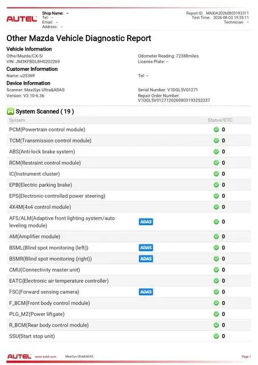Click the ADAS badge for BSMR
This screenshot has height=365, width=258.
(x=146, y=258)
